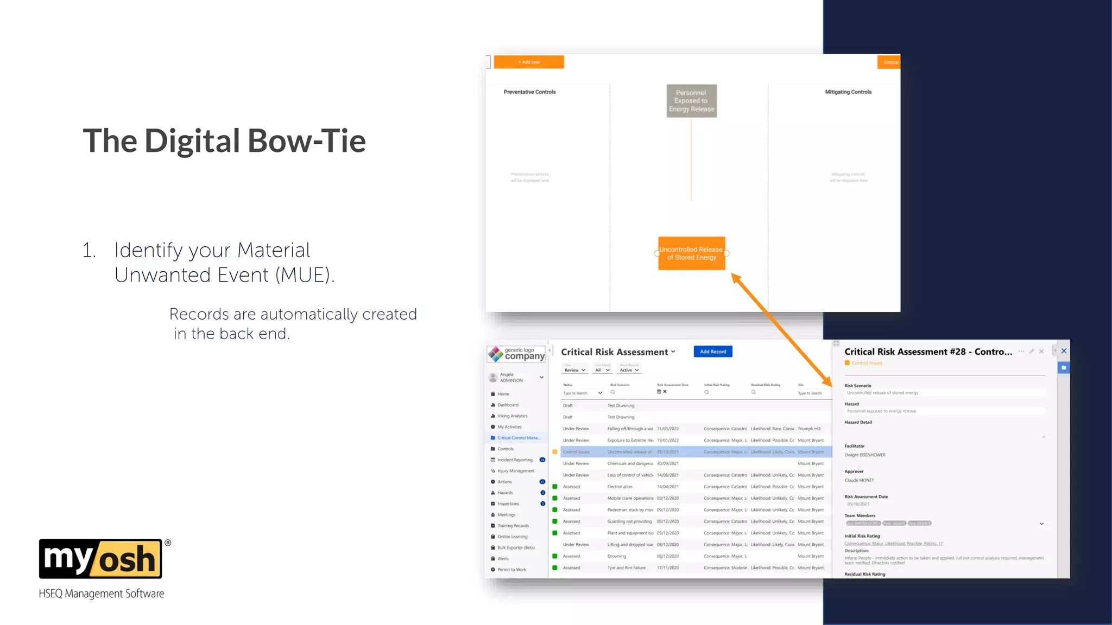The image size is (1112, 625).
Task: Click the Online Learning icon
Action: [x=493, y=537]
